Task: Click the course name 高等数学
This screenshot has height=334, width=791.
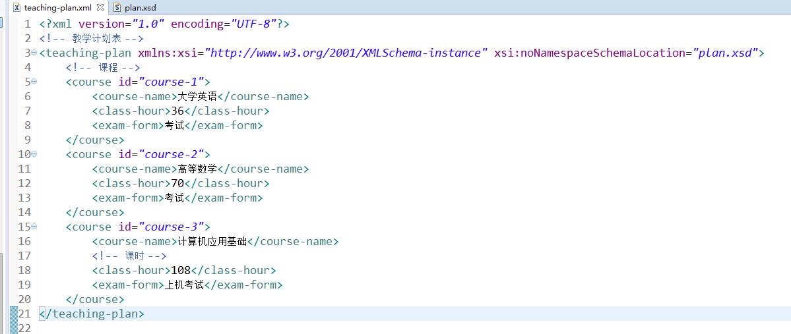Action: coord(197,169)
